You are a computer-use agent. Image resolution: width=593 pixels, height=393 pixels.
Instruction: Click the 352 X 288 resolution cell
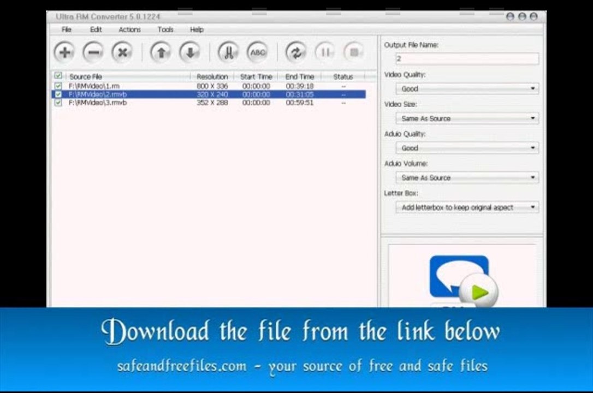click(212, 103)
